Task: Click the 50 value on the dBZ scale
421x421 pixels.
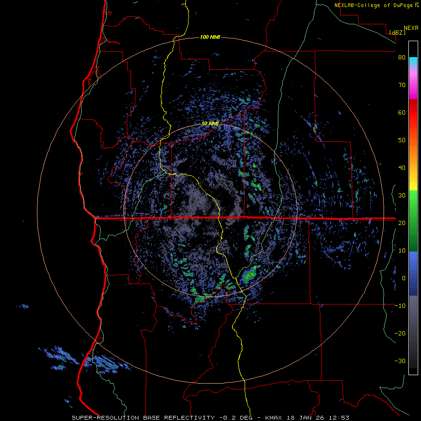Action: [x=402, y=140]
